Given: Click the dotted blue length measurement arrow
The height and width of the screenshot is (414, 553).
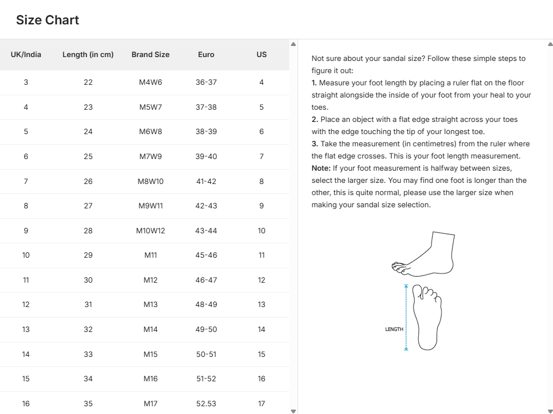Looking at the screenshot, I should coord(406,318).
